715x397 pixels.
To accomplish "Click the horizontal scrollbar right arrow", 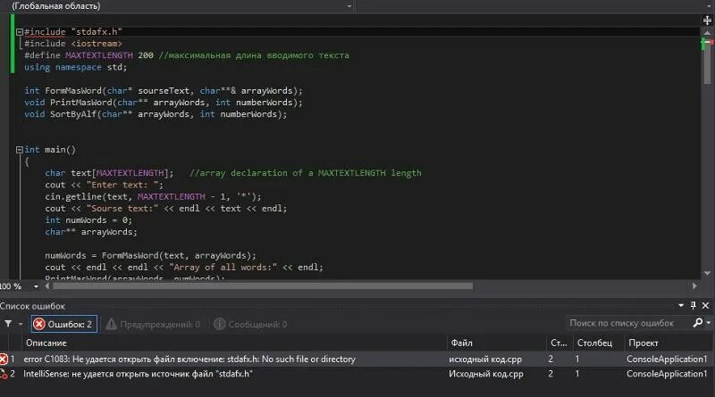I will (694, 285).
